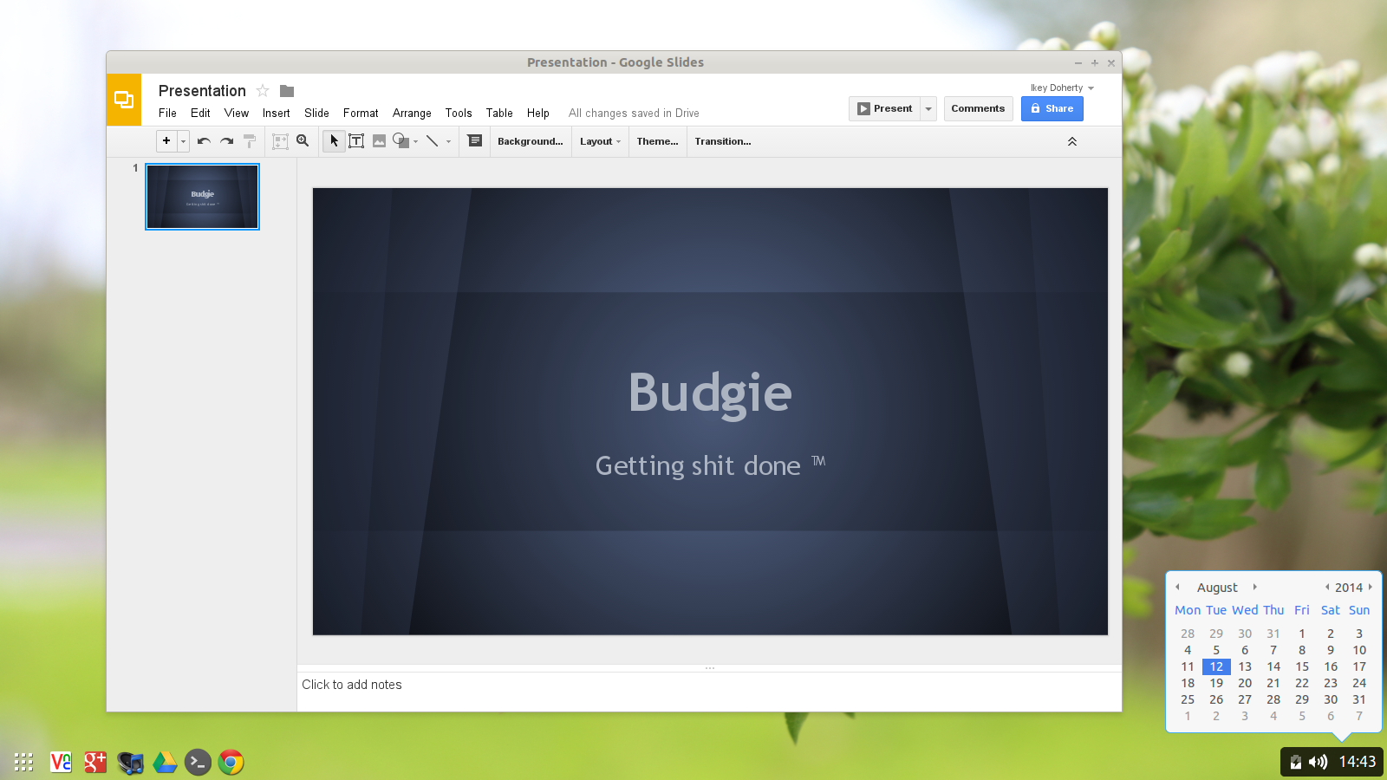Open the Insert menu
The image size is (1387, 780).
(x=277, y=113)
